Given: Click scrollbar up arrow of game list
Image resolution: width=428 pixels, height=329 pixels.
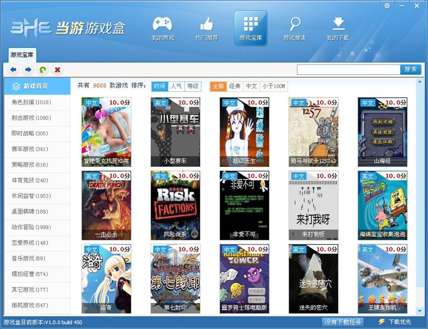Looking at the screenshot, I should point(420,81).
